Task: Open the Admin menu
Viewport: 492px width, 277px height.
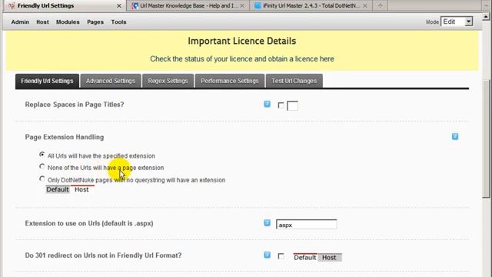Action: [20, 22]
